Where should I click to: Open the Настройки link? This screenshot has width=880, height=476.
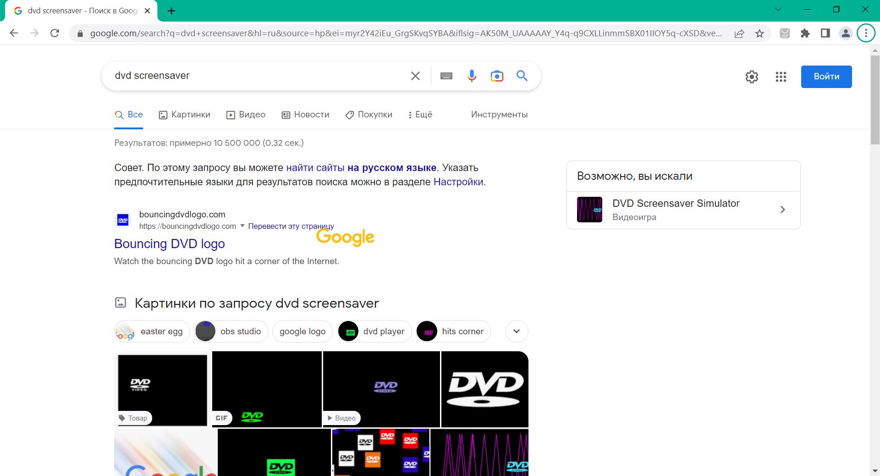point(458,182)
